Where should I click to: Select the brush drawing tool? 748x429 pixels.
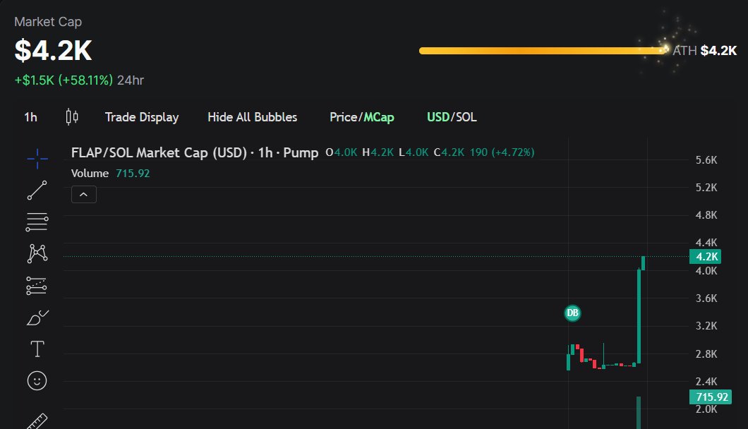click(36, 317)
